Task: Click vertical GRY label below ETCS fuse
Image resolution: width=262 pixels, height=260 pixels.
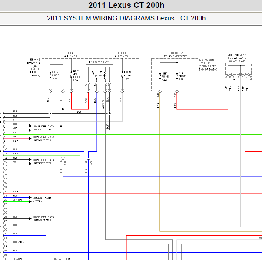Action: click(120, 101)
